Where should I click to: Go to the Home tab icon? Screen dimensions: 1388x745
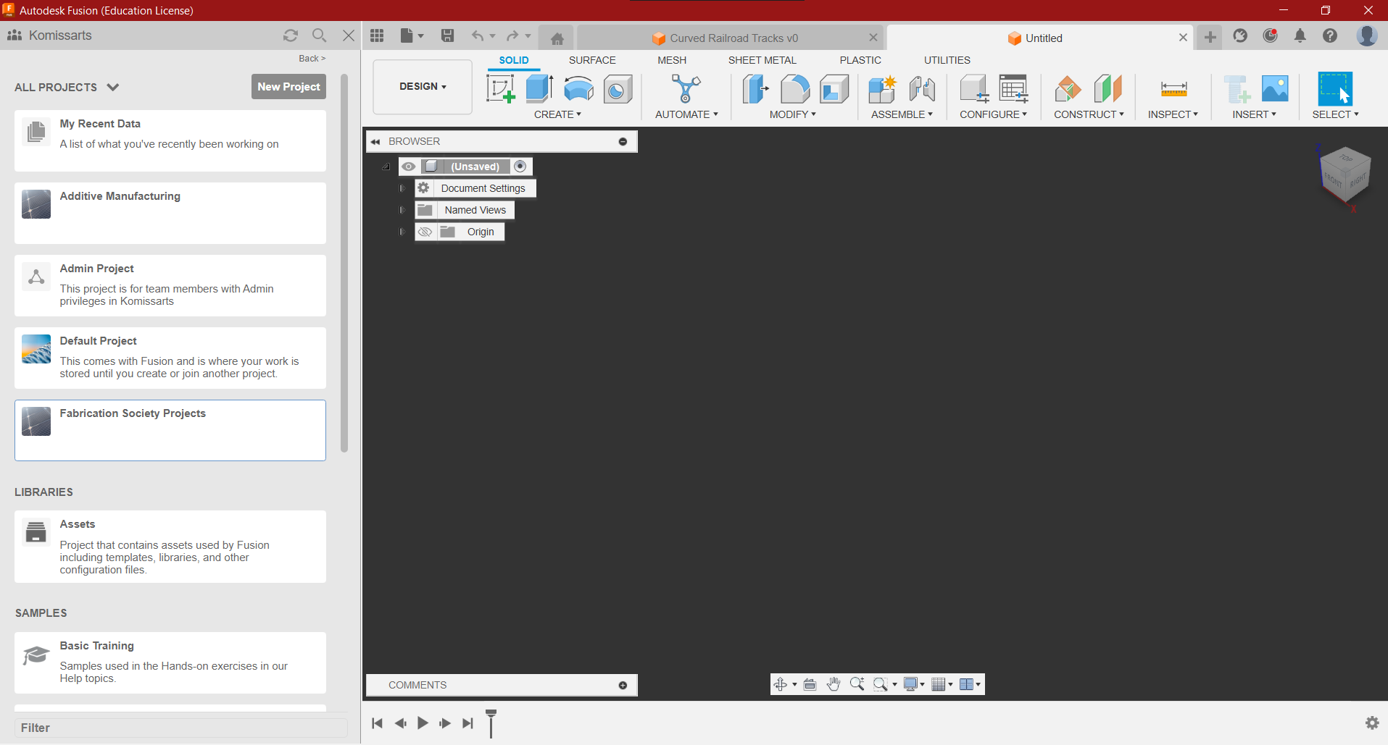click(557, 38)
